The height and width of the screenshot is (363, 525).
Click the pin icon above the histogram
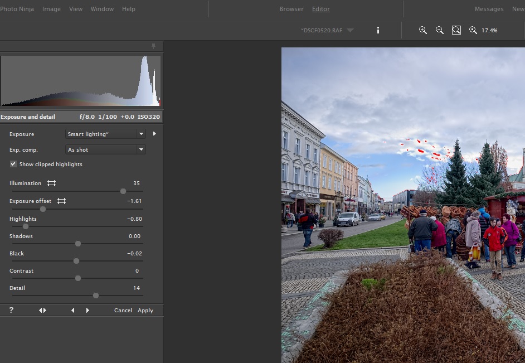[154, 46]
